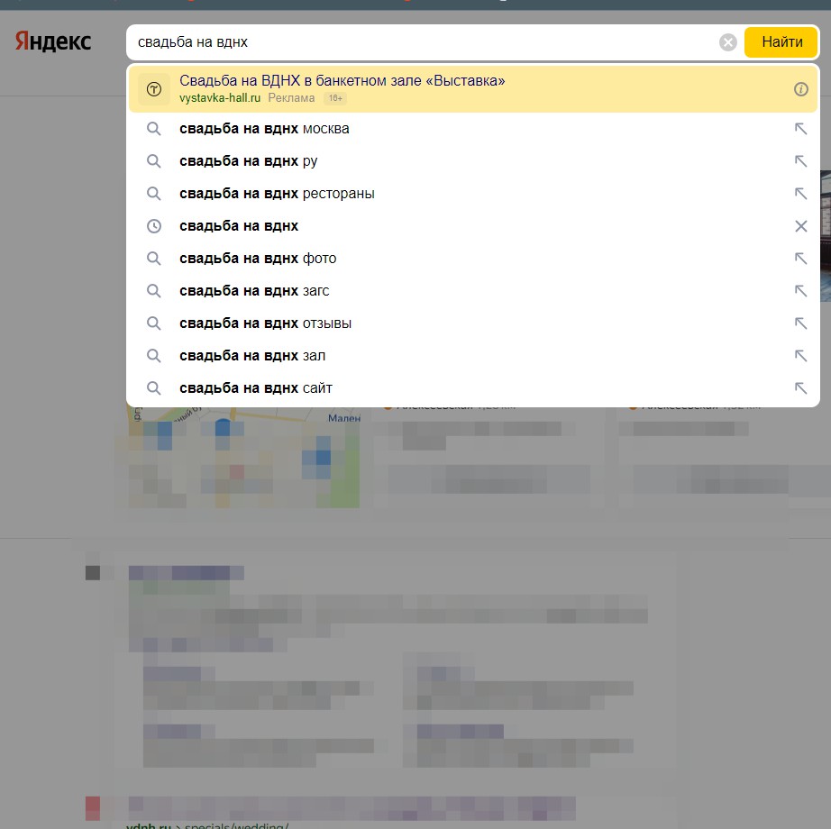The image size is (831, 829).
Task: Click the clock history icon
Action: coord(154,226)
